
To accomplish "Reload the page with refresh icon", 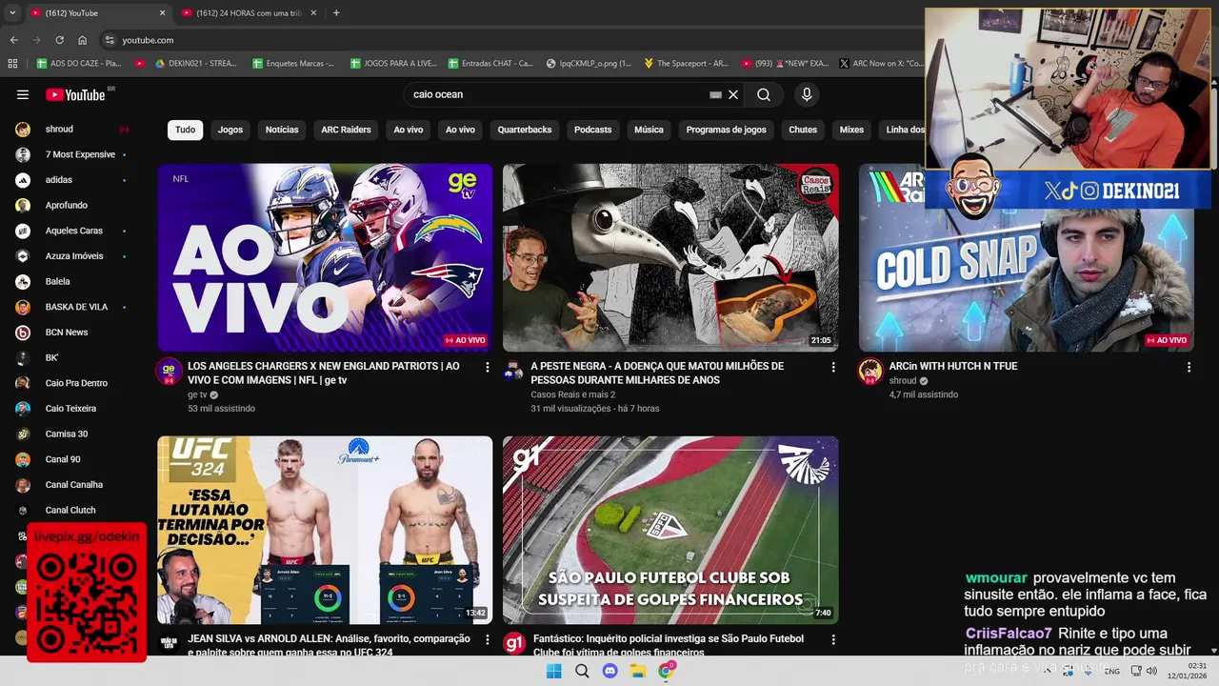I will [x=59, y=40].
